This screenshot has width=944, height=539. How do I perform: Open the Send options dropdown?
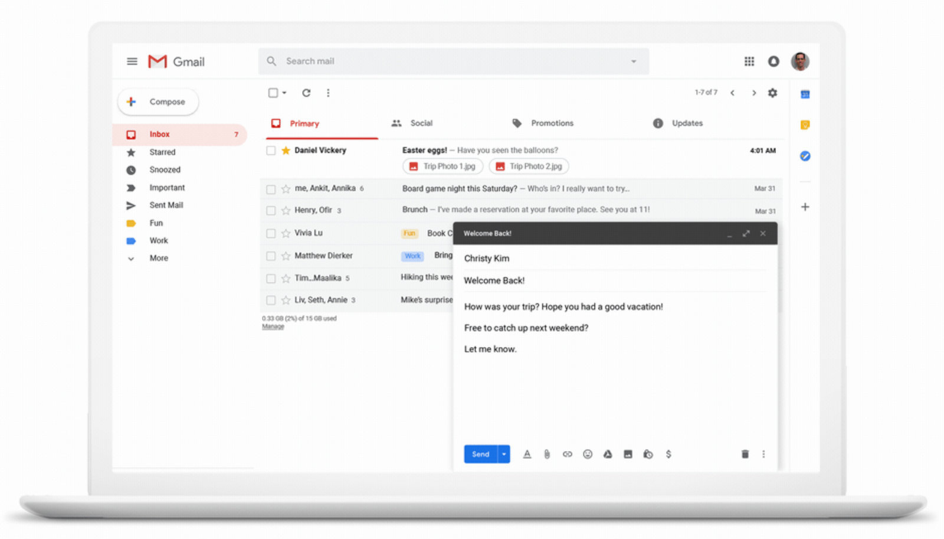point(504,454)
